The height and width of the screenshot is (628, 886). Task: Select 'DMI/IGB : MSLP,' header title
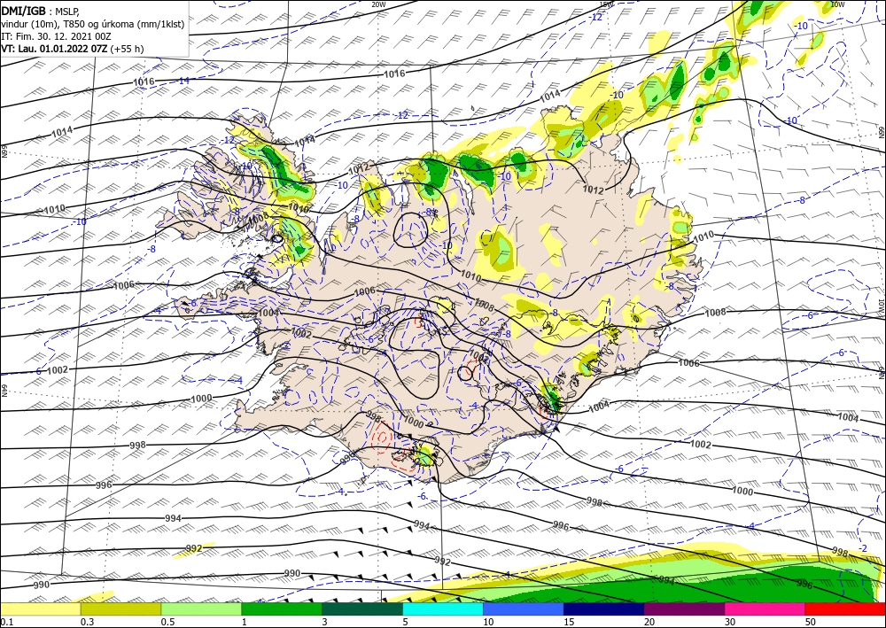[x=40, y=12]
